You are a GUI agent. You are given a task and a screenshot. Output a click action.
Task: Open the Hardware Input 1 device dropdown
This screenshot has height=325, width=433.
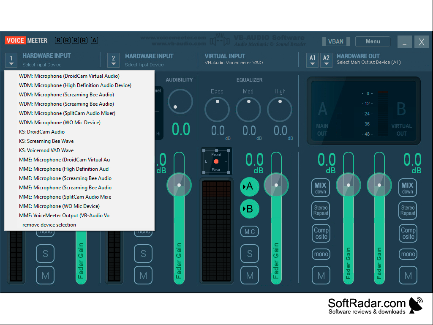pos(11,60)
